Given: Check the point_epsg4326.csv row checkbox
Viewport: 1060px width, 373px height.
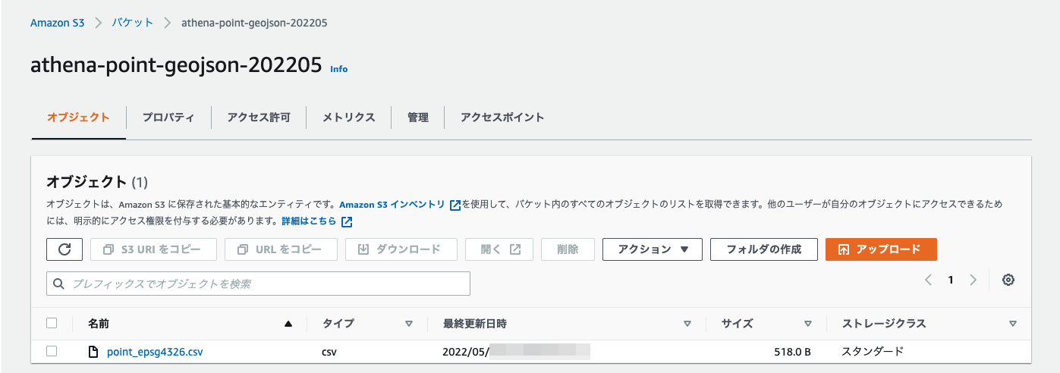Looking at the screenshot, I should pyautogui.click(x=52, y=351).
